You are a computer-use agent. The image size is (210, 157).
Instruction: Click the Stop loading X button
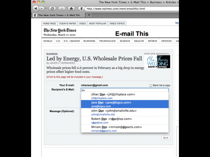tap(62, 9)
